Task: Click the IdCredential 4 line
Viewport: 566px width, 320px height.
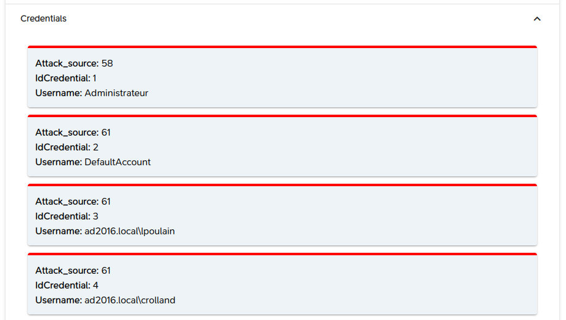Action: click(x=67, y=285)
